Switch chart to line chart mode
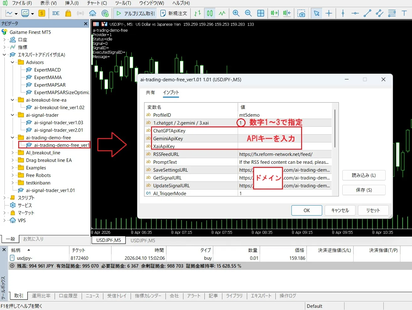Viewport: 412px width, 310px height. click(x=222, y=13)
